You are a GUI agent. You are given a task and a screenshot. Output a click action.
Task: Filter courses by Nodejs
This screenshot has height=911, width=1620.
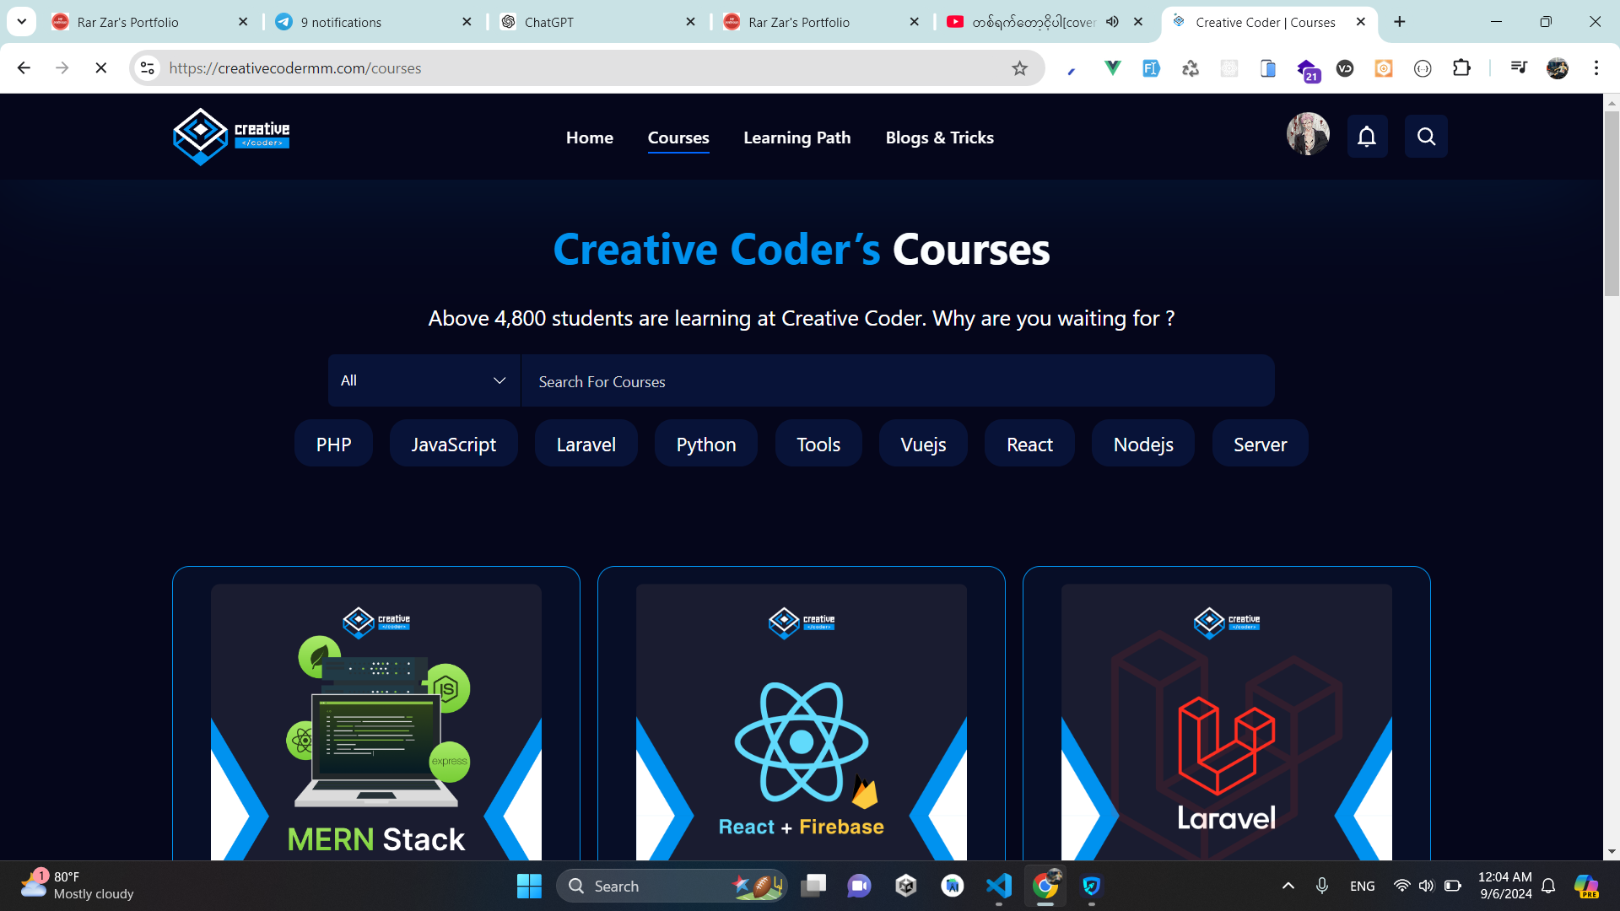1143,444
